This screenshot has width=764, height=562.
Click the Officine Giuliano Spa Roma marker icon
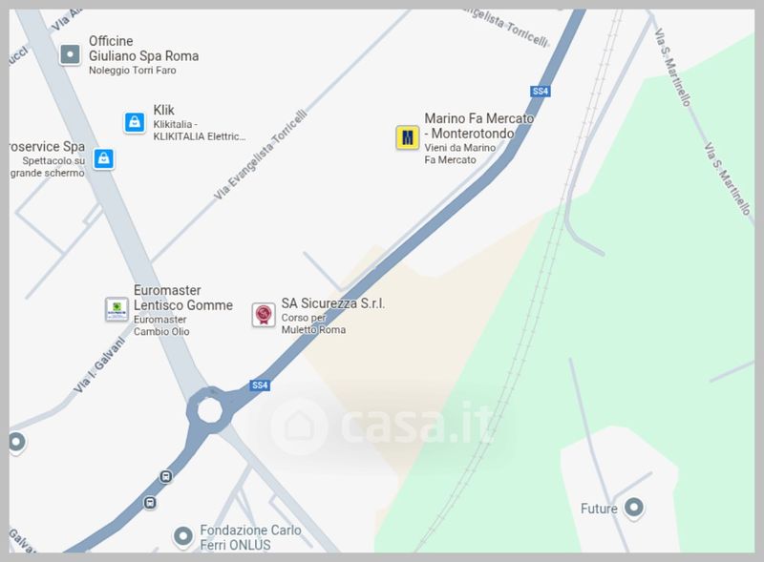pos(70,54)
